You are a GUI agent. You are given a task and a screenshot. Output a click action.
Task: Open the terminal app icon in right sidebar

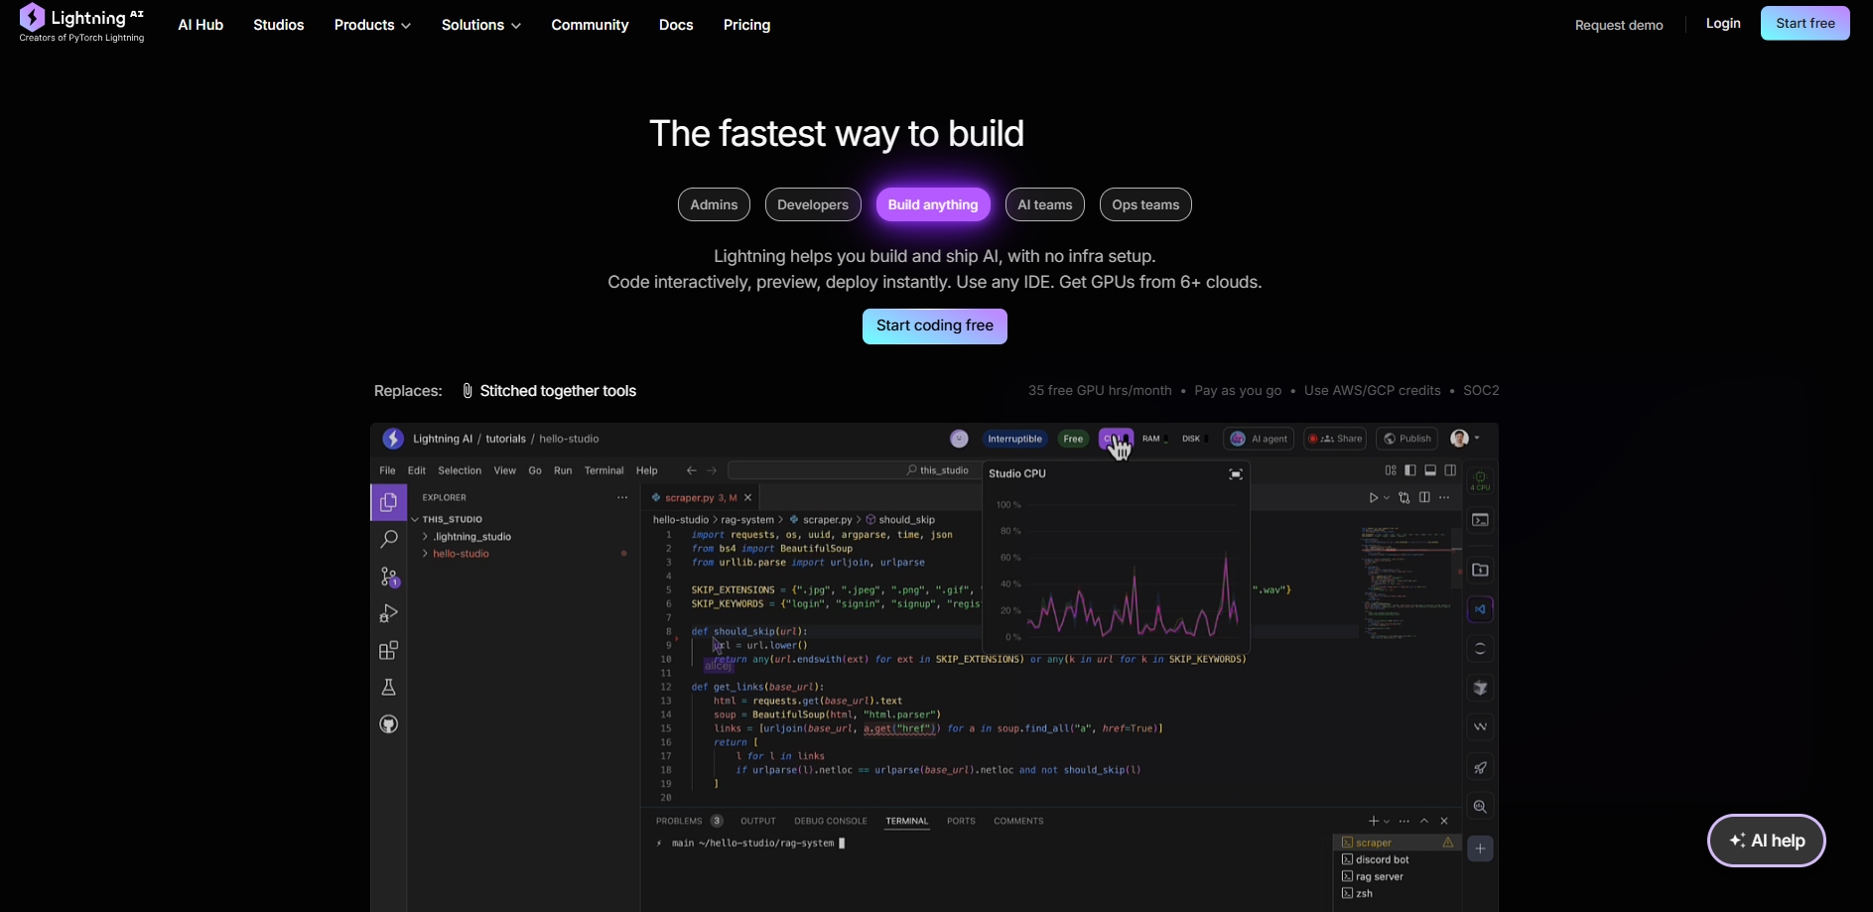point(1480,520)
